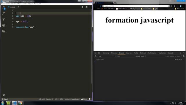
Task: Switch to the Audits tab in DevTools
Action: click(x=136, y=53)
